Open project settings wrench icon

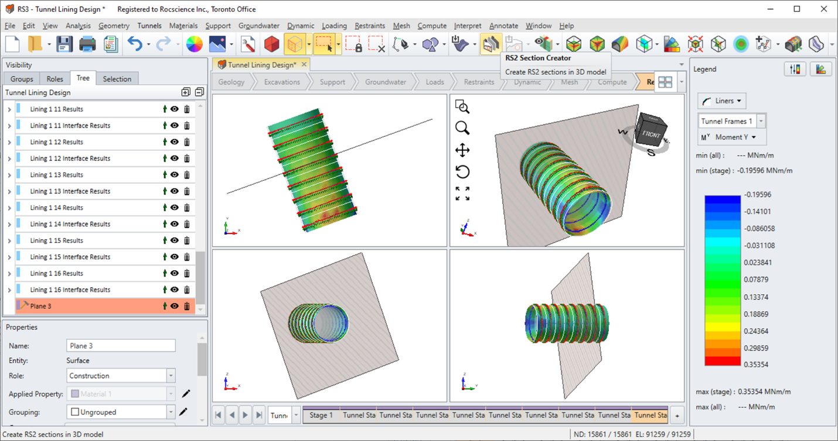point(248,44)
